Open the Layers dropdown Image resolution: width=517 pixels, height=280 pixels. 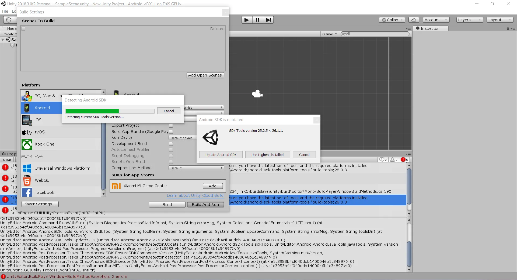(470, 20)
